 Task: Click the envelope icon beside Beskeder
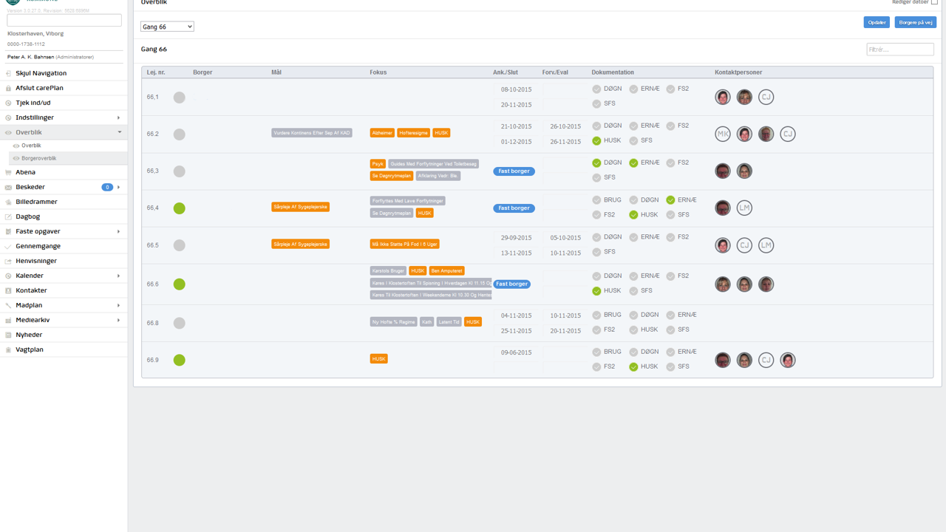point(8,187)
